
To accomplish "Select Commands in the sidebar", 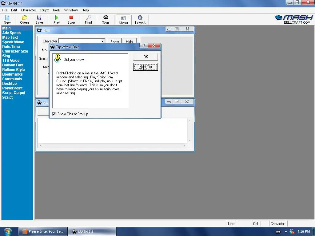I will (x=12, y=79).
